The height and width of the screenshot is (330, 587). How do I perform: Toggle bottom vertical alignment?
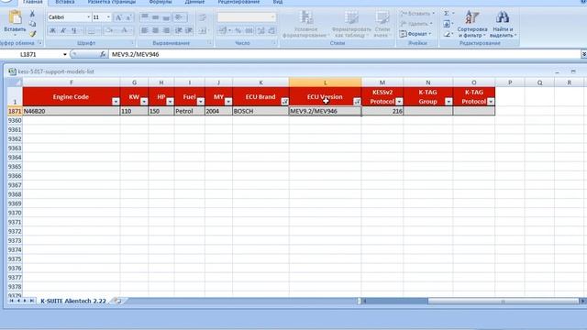166,17
